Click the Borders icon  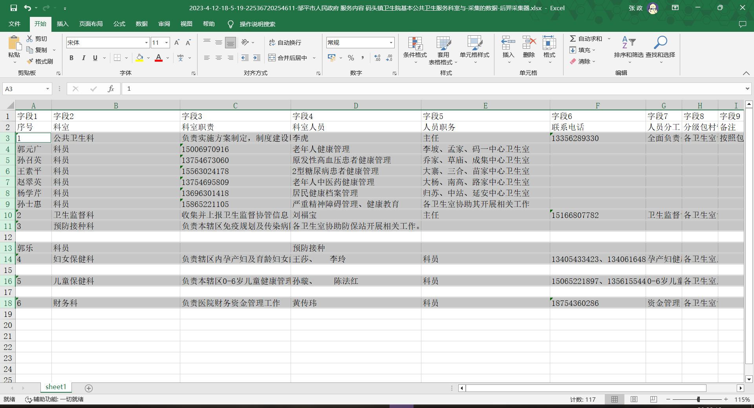click(117, 58)
